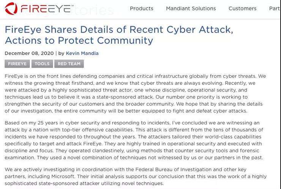Click paragraph starting FireEye is on the front lines
Image resolution: width=281 pixels, height=189 pixels.
pyautogui.click(x=135, y=93)
